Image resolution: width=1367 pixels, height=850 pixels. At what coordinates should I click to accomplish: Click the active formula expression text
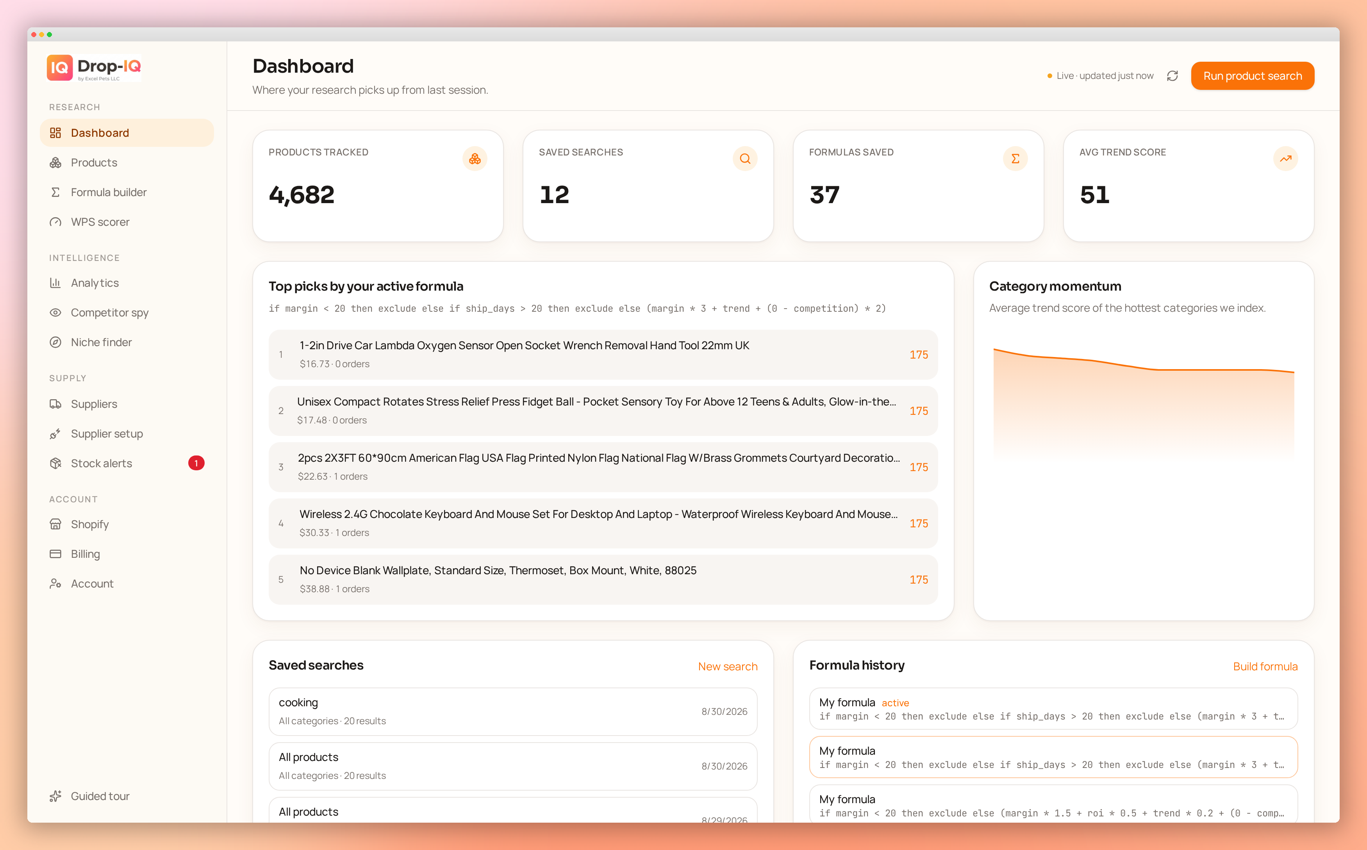[x=577, y=309]
